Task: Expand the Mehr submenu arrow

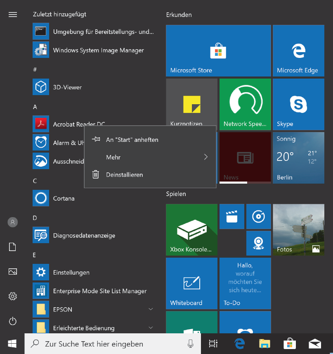Action: tap(206, 157)
